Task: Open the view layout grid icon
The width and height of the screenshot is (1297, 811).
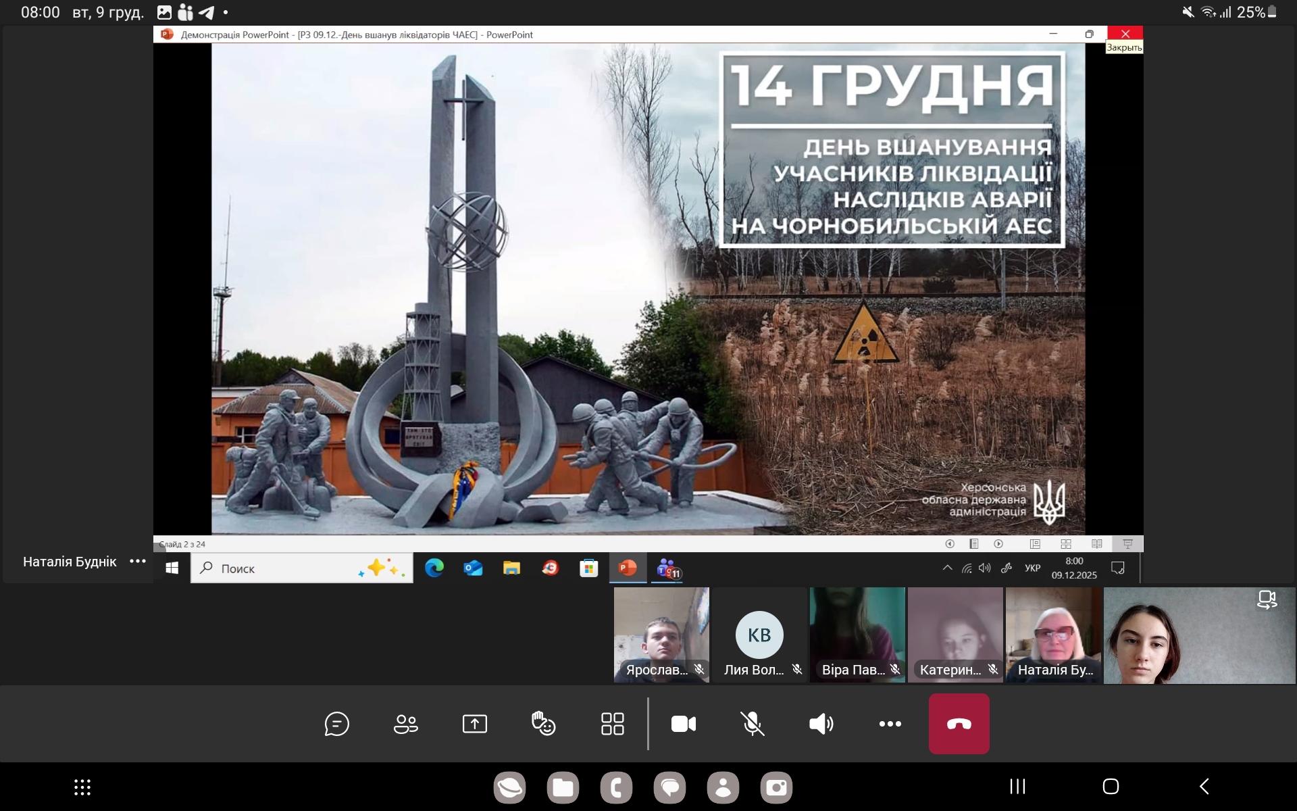Action: click(x=612, y=724)
